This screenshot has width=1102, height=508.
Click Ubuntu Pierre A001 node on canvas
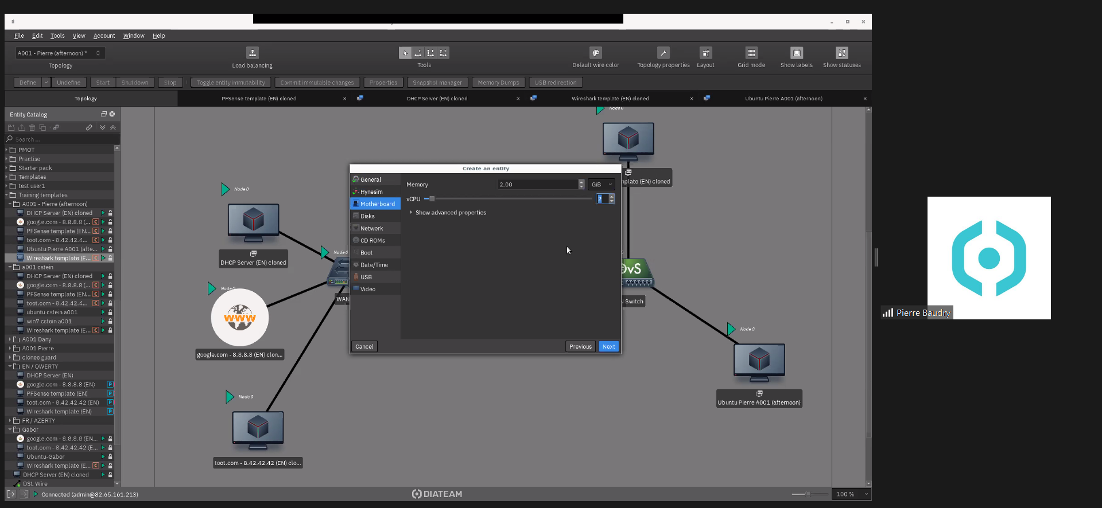click(x=759, y=361)
